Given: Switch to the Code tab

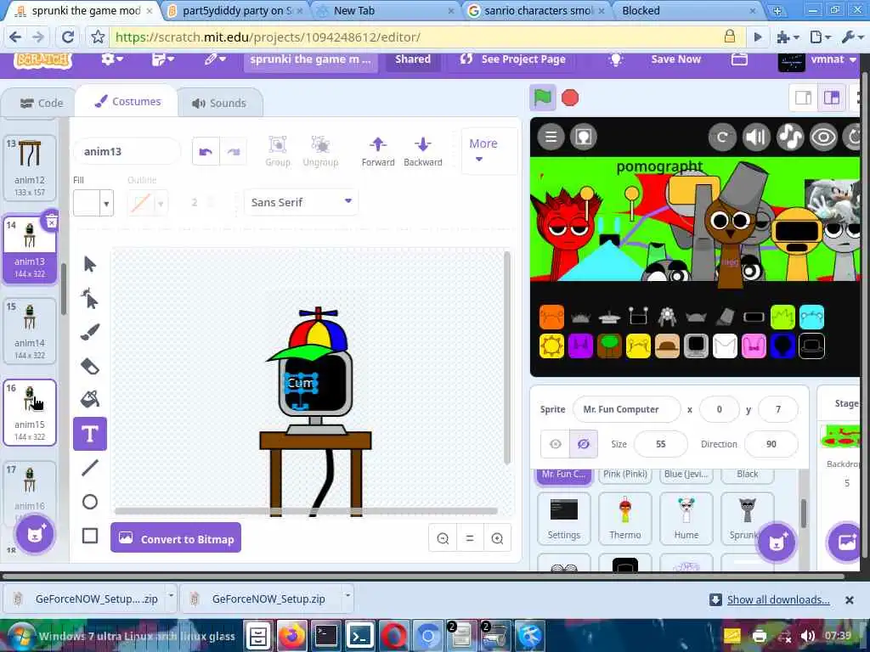Looking at the screenshot, I should [41, 103].
